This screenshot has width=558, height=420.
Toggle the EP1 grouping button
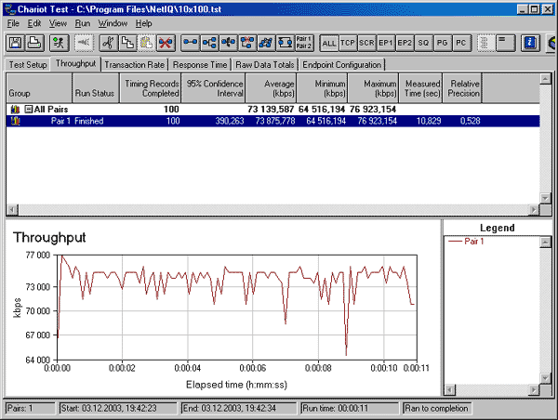(386, 43)
